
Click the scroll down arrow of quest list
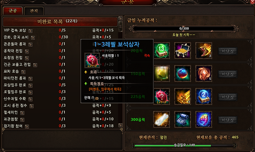point(120,125)
